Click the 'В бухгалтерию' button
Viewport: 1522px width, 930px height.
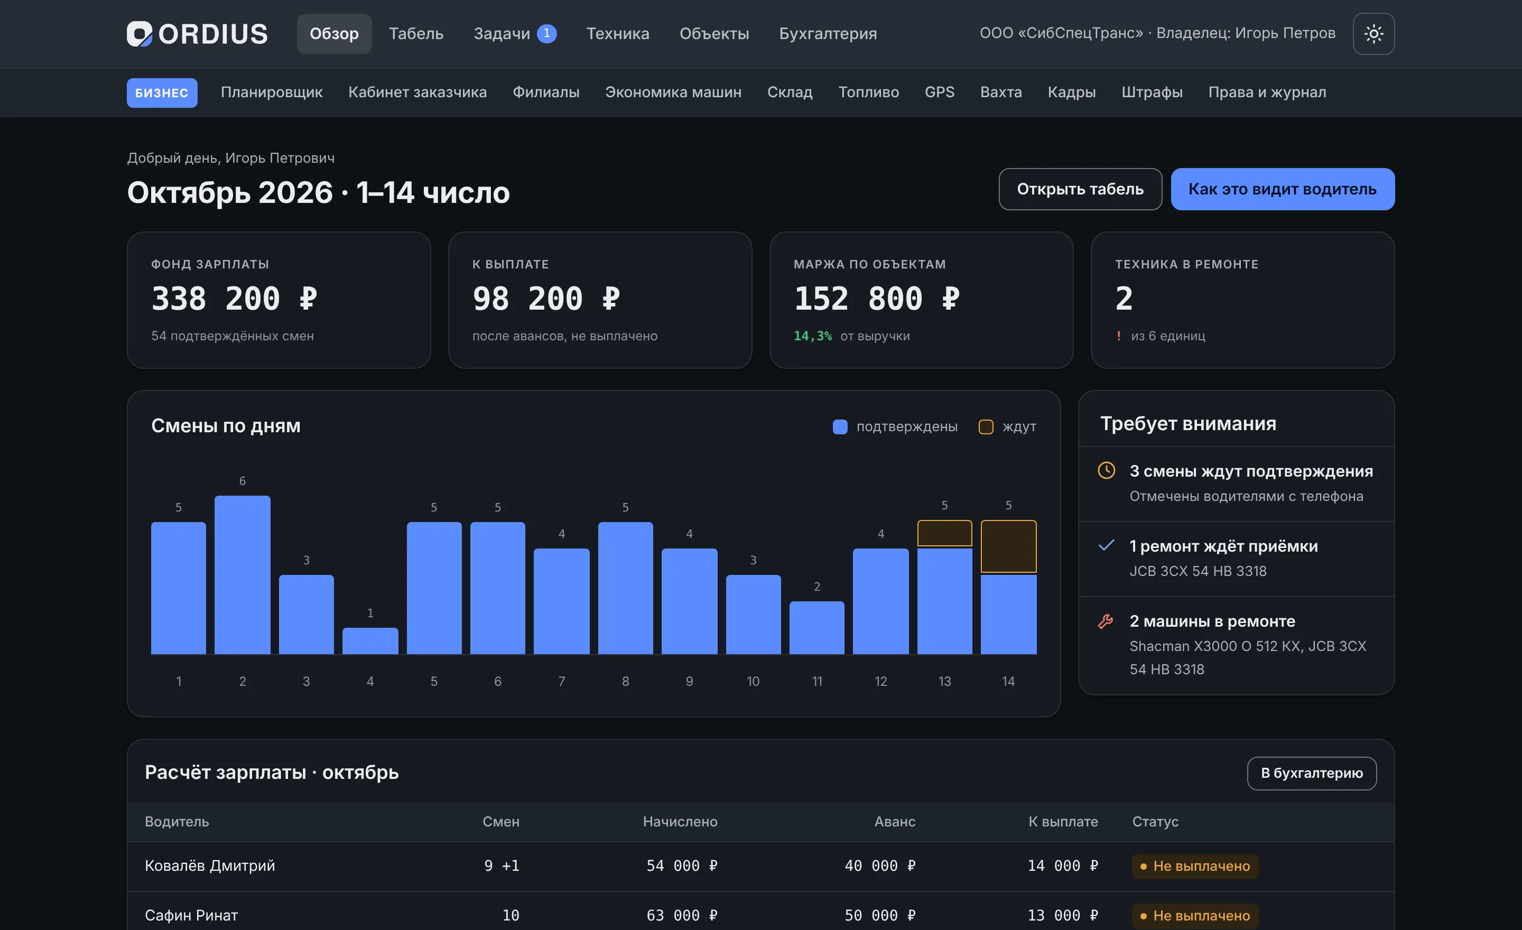(x=1311, y=773)
